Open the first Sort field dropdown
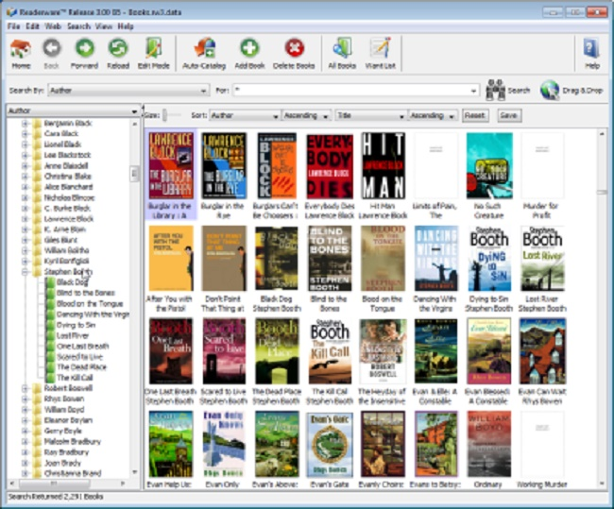The width and height of the screenshot is (614, 509). (245, 115)
